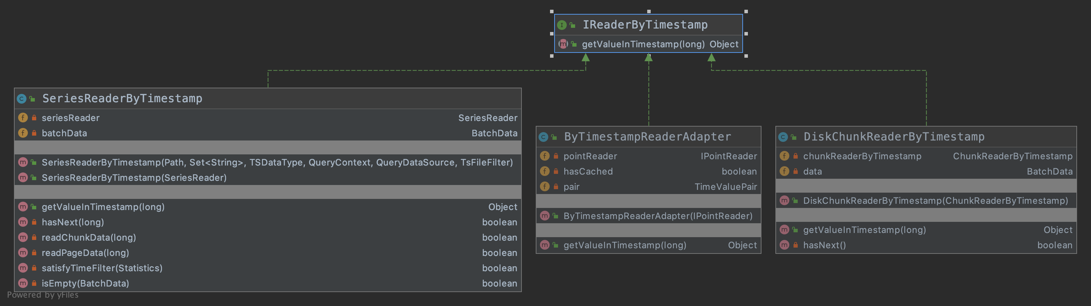Select the satisfyTimeFilter(Statistics) method name

pyautogui.click(x=102, y=267)
